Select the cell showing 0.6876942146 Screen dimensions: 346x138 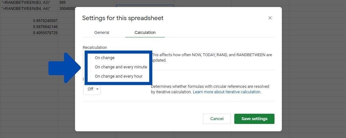(45, 27)
